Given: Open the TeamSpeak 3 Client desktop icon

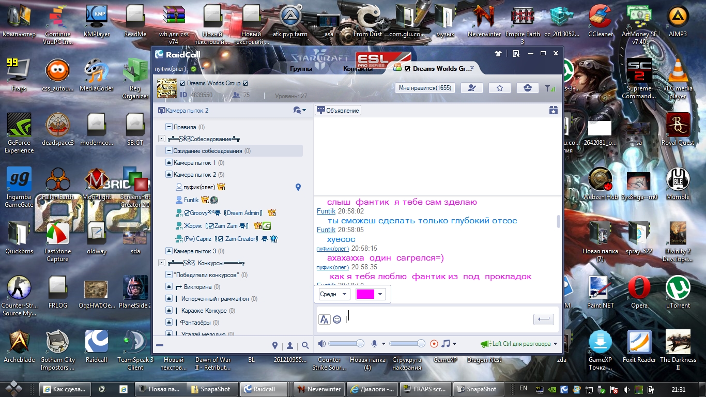Looking at the screenshot, I should pyautogui.click(x=135, y=350).
